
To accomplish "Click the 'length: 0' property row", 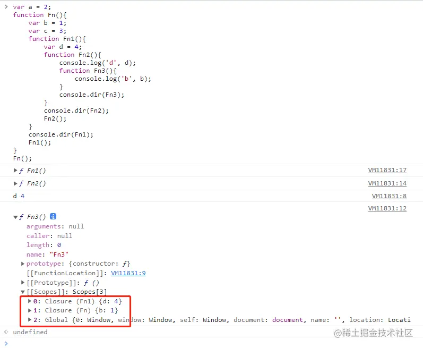I will [44, 245].
